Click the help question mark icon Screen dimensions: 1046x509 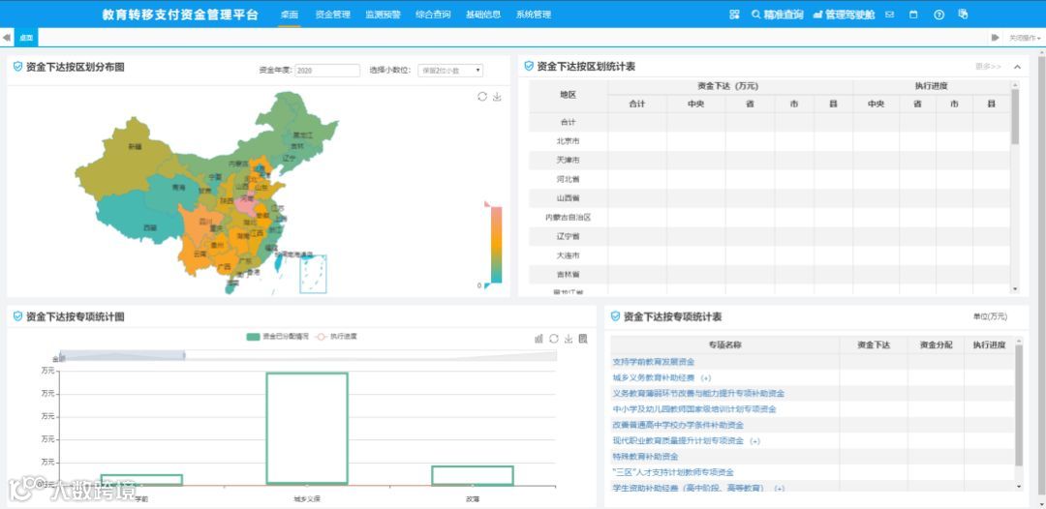(938, 14)
